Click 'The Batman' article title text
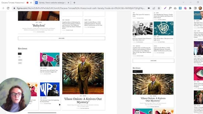Screen dimensions: 203x114 [49, 101]
